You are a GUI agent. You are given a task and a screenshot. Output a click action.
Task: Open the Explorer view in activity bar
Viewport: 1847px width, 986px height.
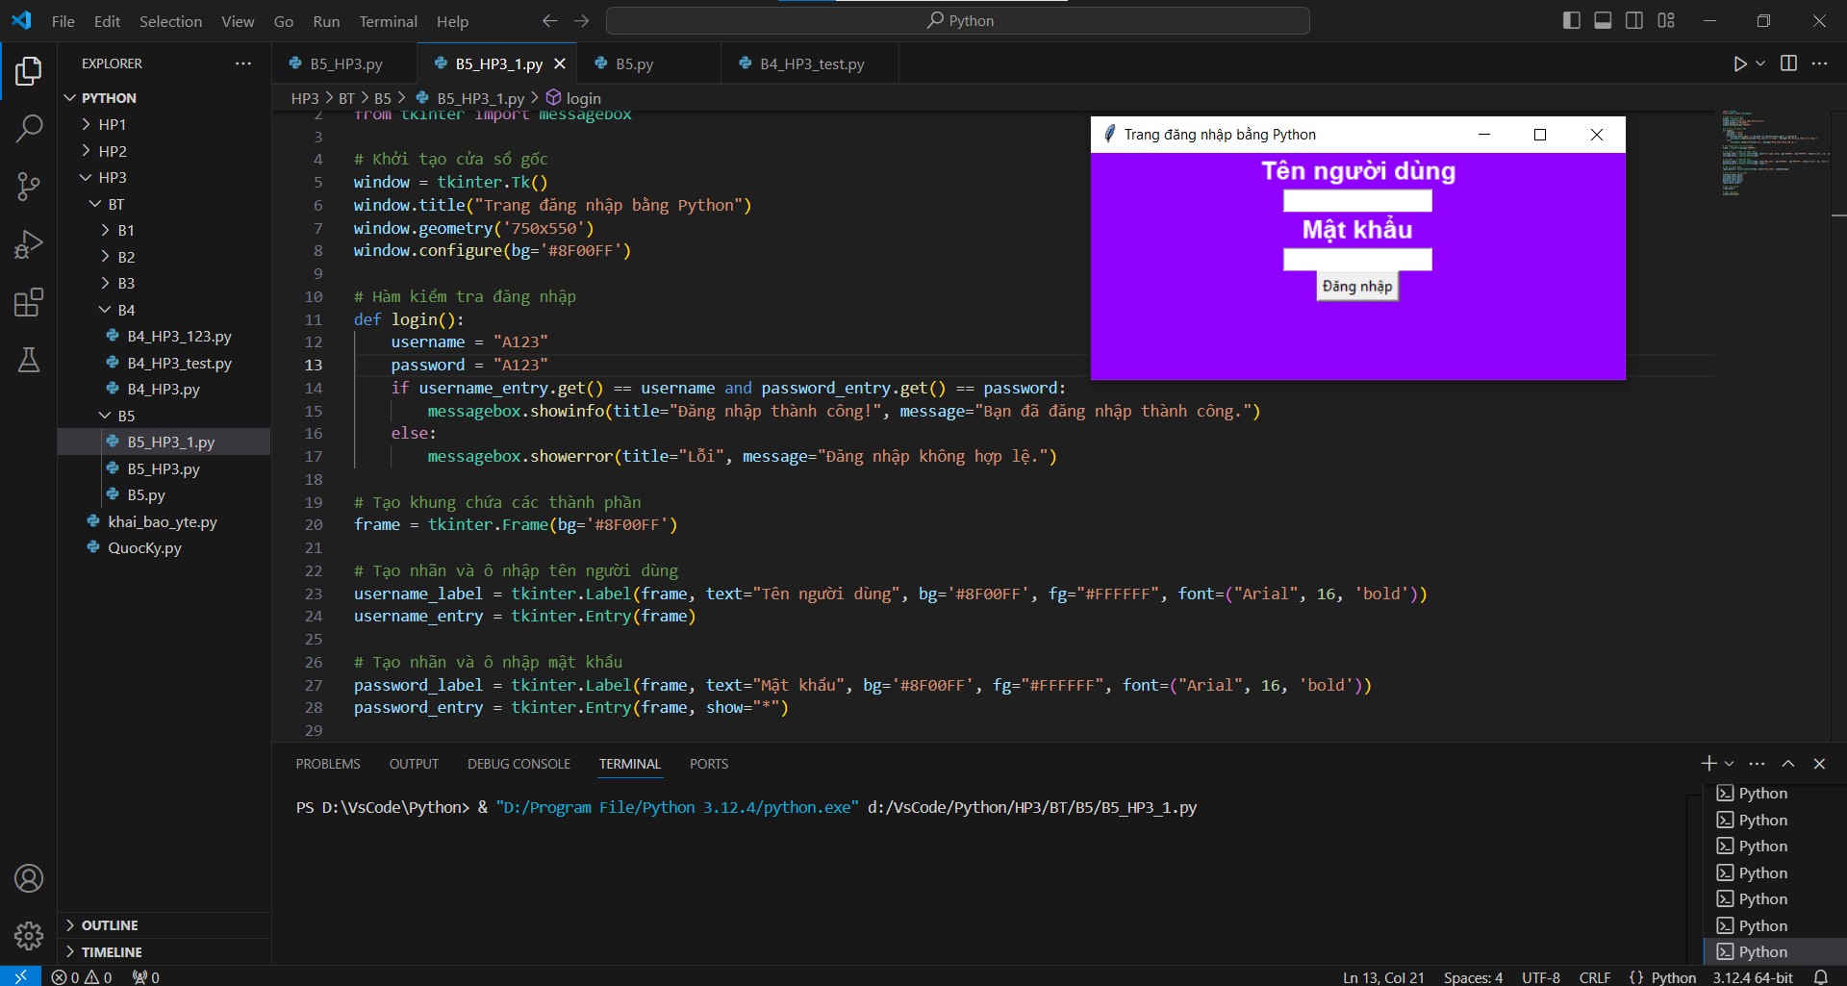coord(29,70)
